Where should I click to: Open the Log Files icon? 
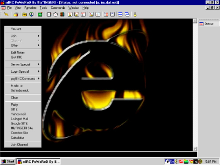point(98,14)
